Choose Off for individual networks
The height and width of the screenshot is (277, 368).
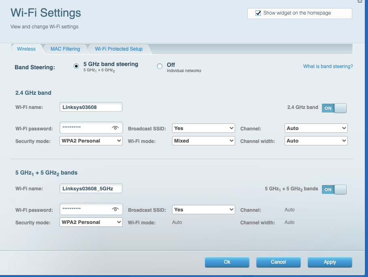[160, 66]
